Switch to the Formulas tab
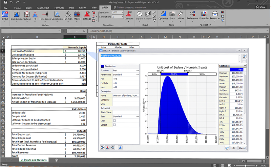 (x=59, y=8)
